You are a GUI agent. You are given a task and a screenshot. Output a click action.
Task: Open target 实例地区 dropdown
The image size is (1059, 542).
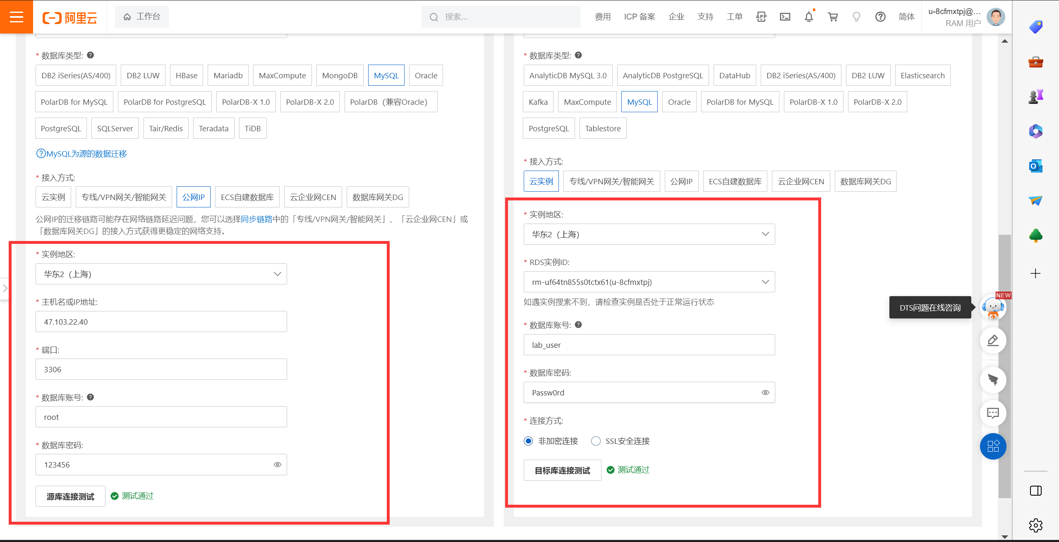pyautogui.click(x=649, y=234)
